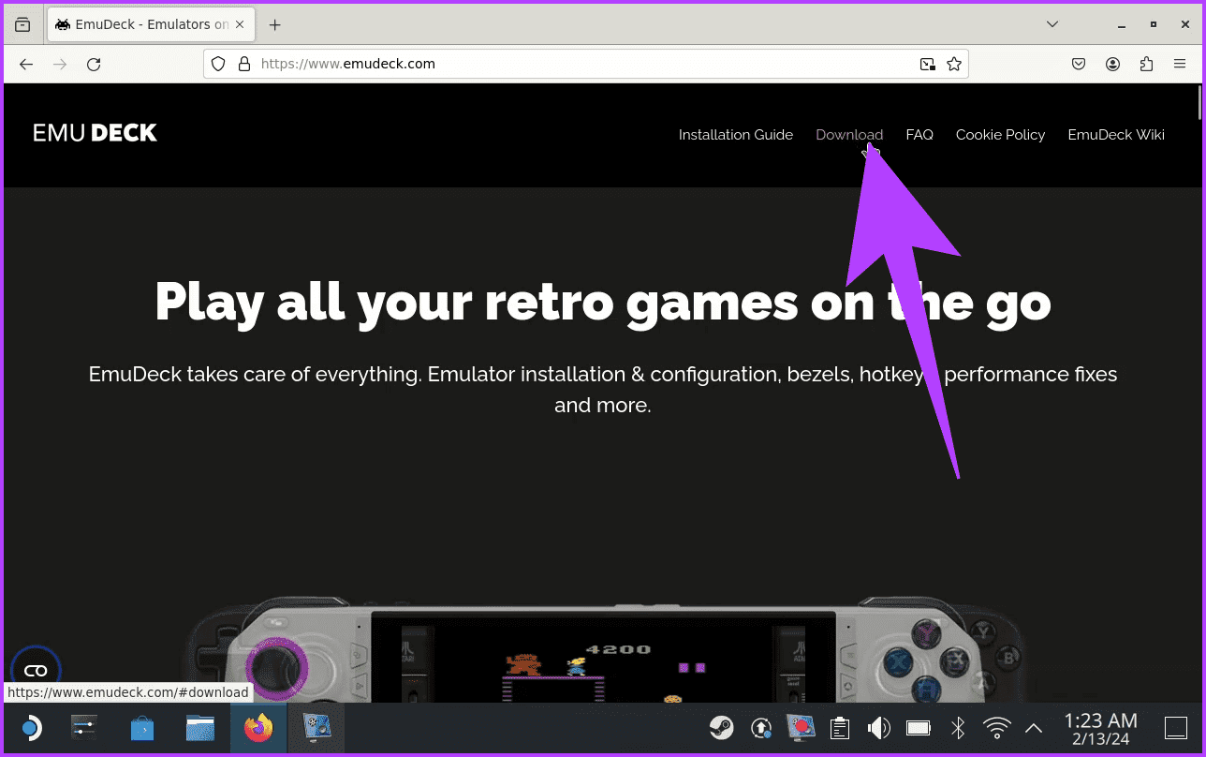Launch Discover software store
Screen dimensions: 1206x757
141,728
